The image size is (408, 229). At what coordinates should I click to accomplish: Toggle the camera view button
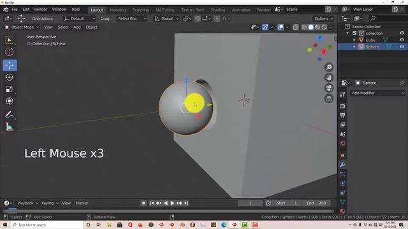329,88
